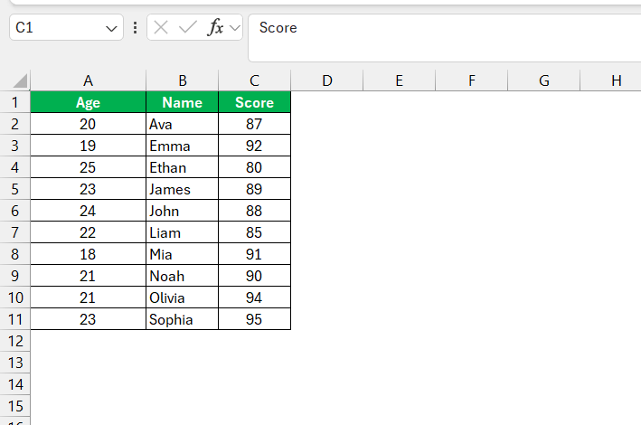Select row 1 header

click(x=15, y=102)
